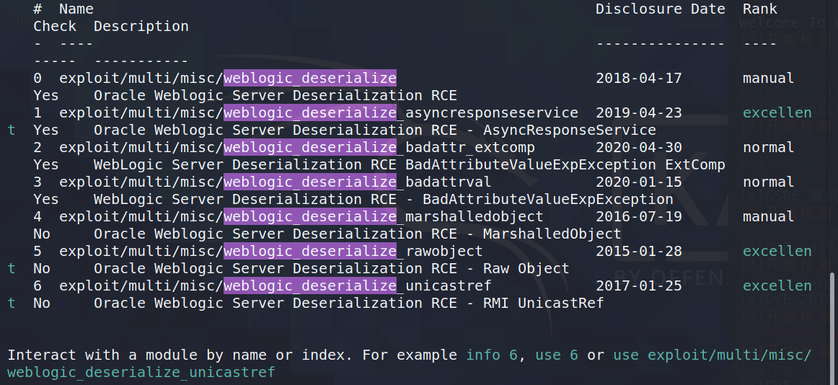Select the weblogic_deserialize_badattr_extcomp module name
838x385 pixels.
[x=297, y=147]
